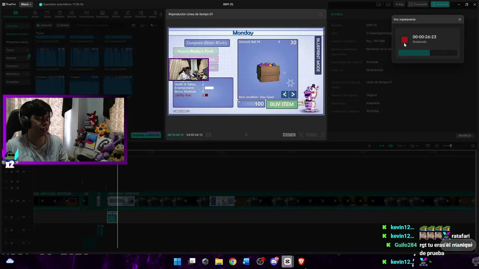Image resolution: width=479 pixels, height=269 pixels.
Task: Toggle the media grid view icon
Action: [134, 25]
